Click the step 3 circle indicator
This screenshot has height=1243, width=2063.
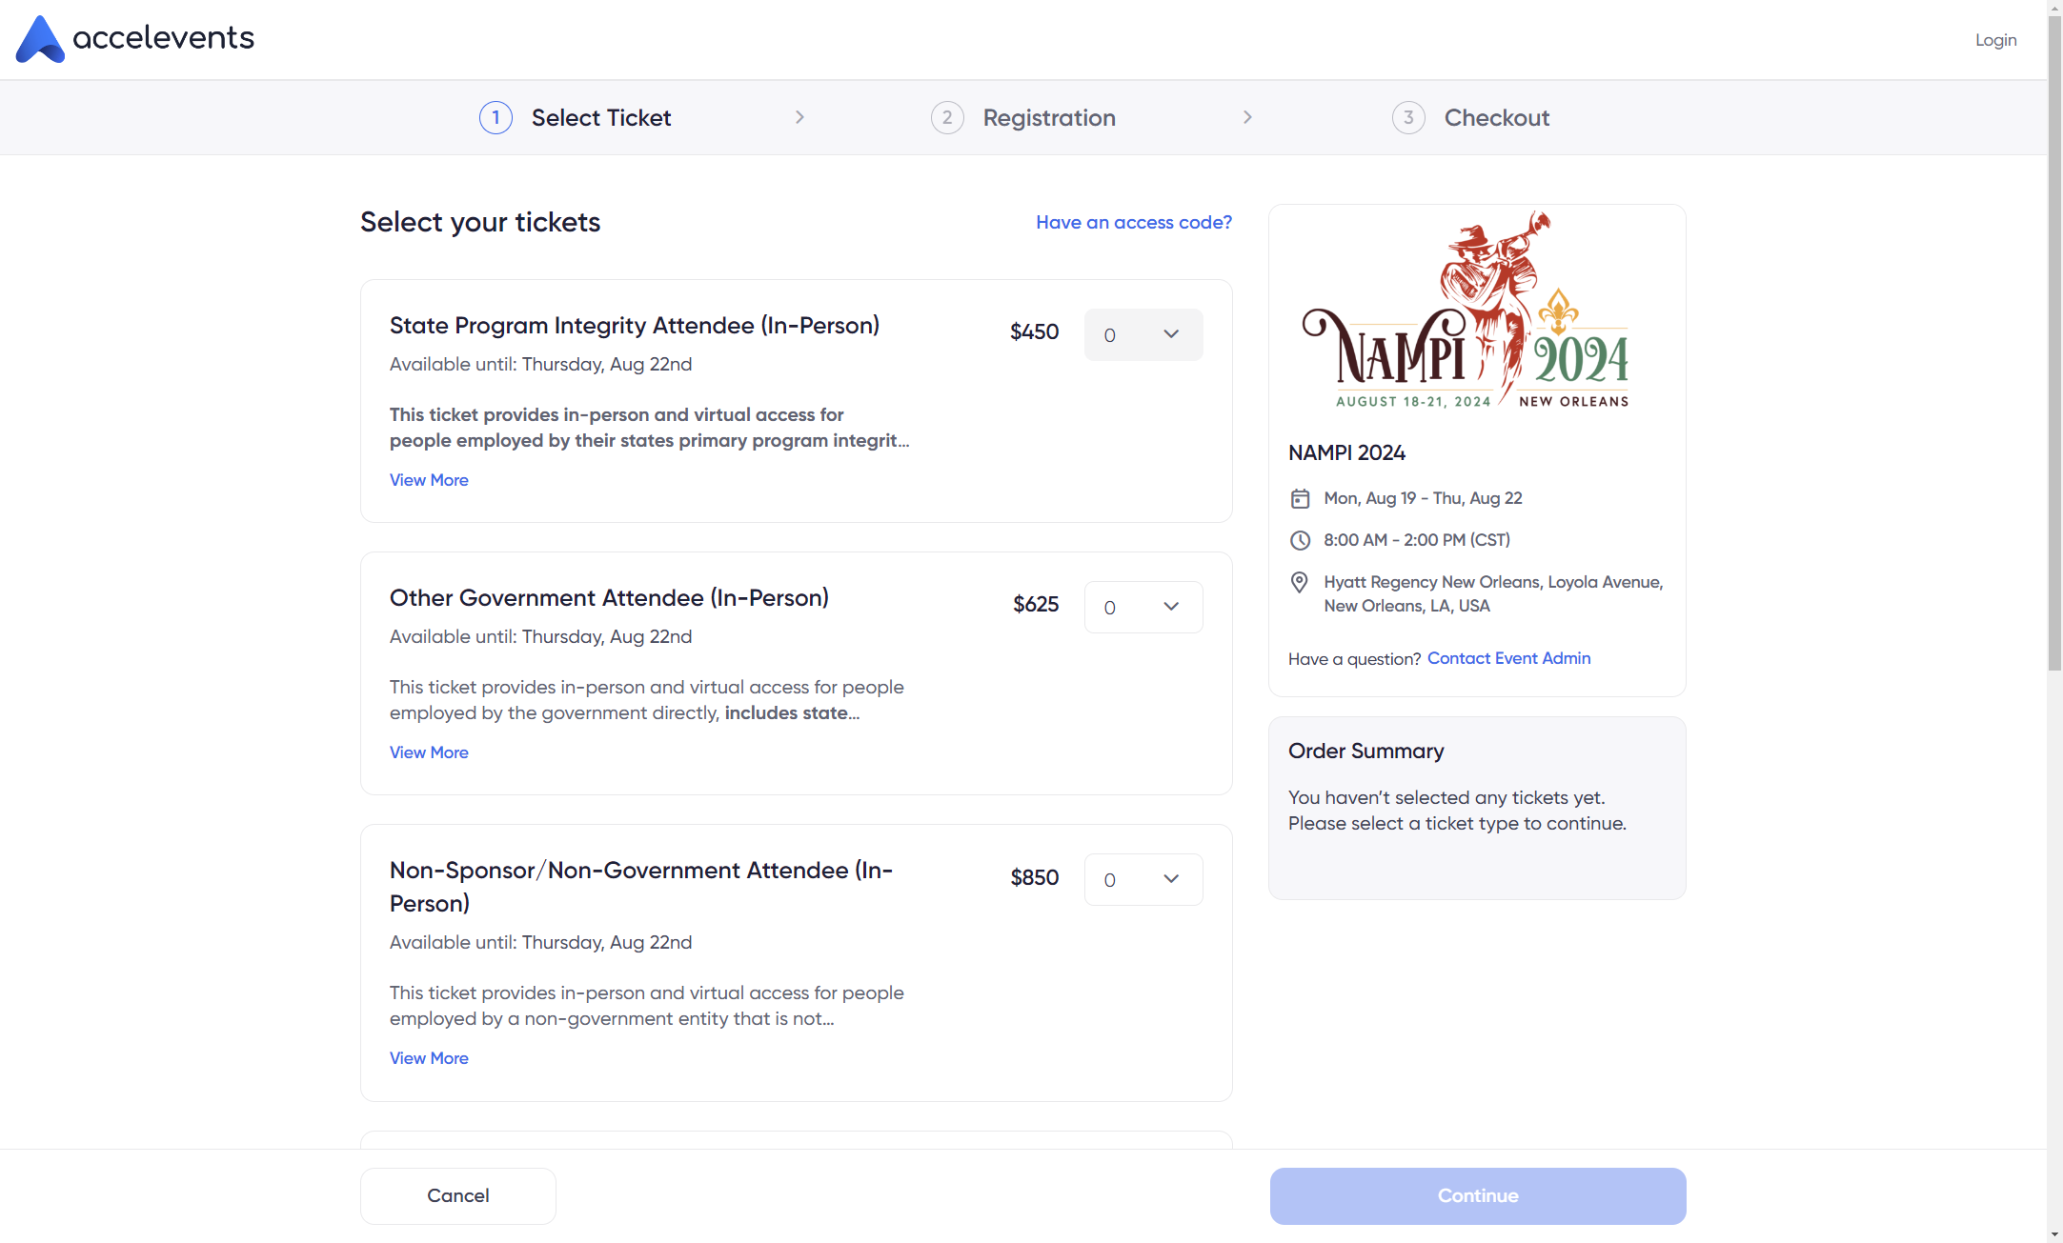pos(1408,117)
